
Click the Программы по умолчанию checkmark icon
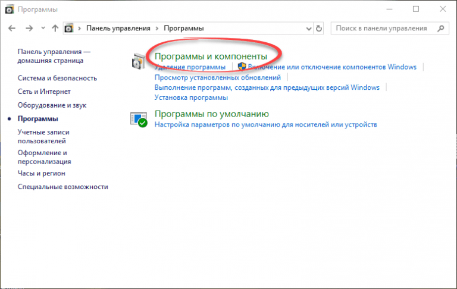(139, 120)
